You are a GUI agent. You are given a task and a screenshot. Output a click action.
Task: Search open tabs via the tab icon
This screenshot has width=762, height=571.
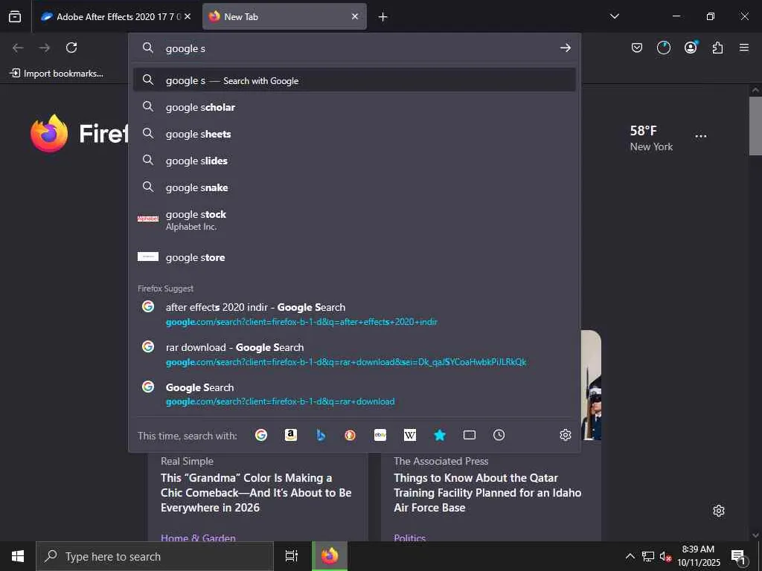pos(470,435)
